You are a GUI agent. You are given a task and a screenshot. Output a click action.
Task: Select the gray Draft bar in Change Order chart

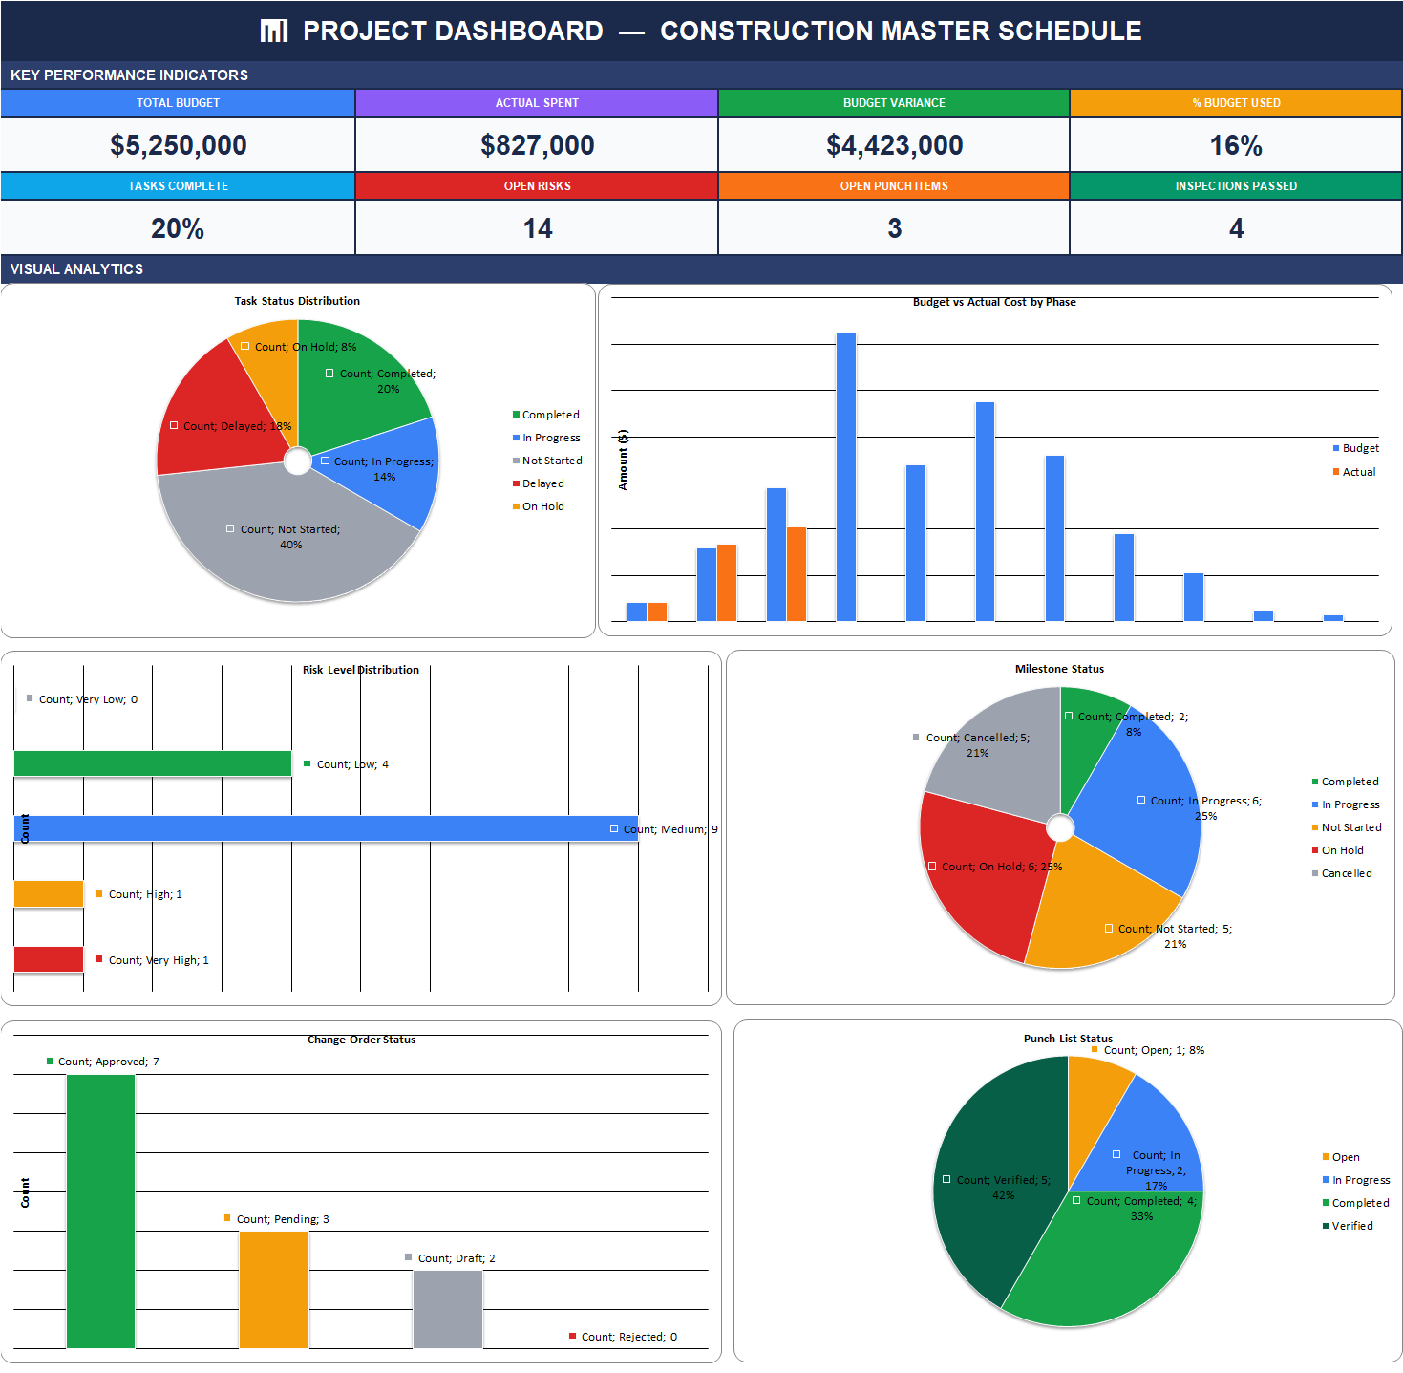[x=448, y=1309]
